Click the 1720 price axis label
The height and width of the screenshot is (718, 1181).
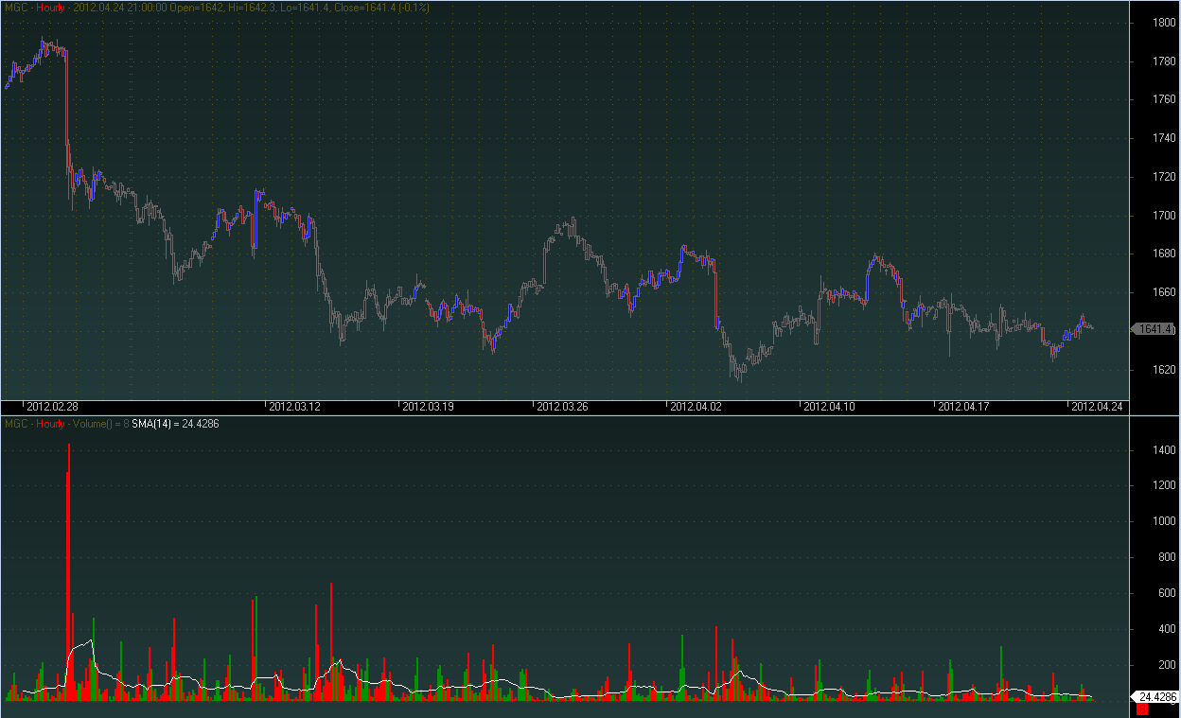coord(1164,177)
